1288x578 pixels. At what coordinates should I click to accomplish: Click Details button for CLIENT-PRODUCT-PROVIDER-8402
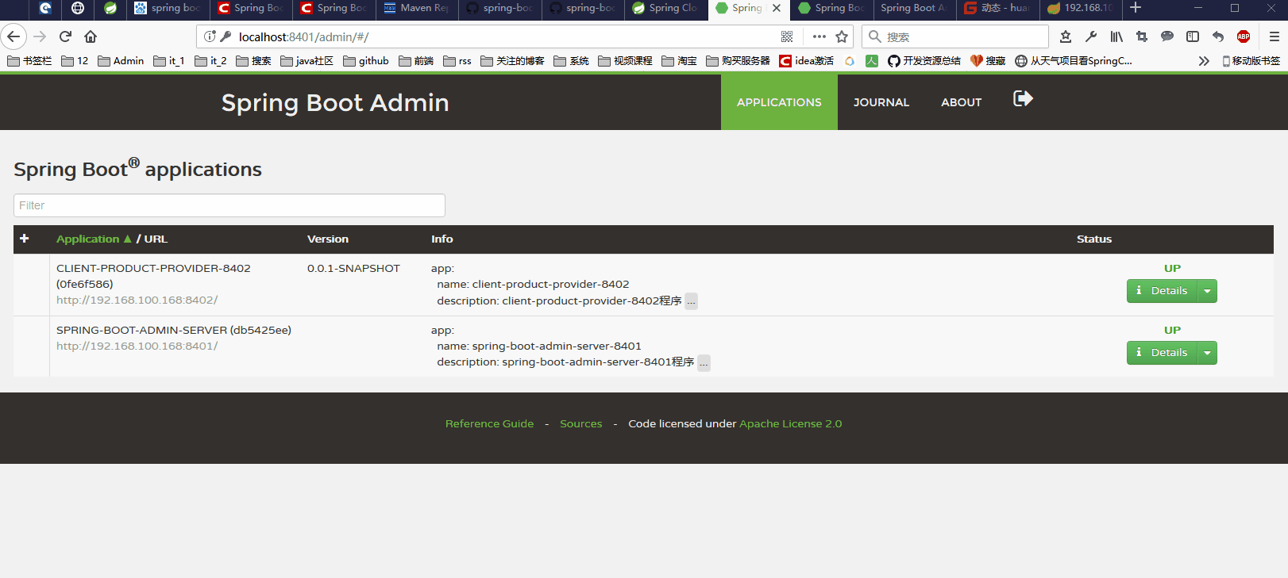1162,291
